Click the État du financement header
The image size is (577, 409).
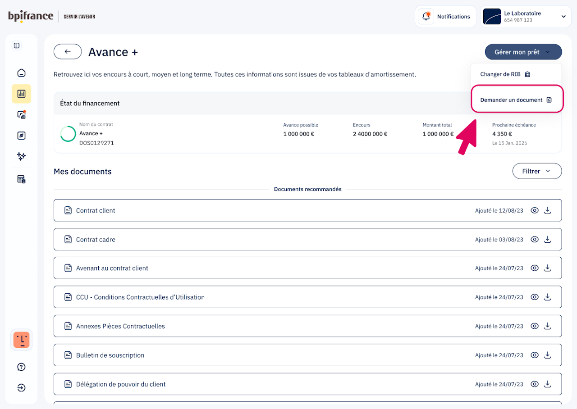[90, 103]
